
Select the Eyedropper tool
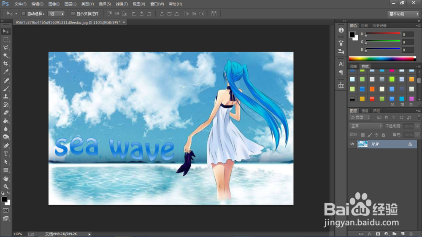tap(5, 72)
